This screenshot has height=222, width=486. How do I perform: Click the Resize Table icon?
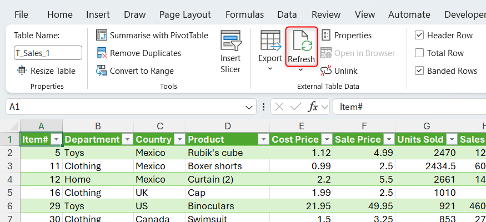pyautogui.click(x=22, y=70)
